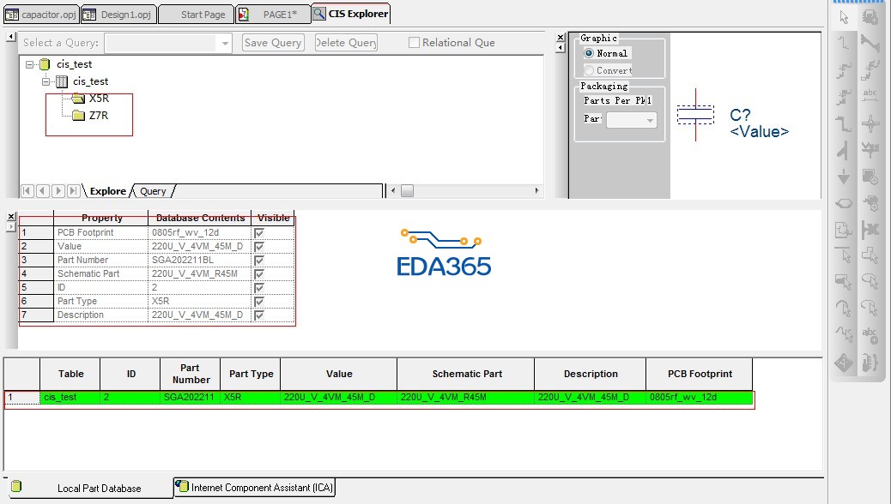Toggle Visible checkbox for ID row
Image resolution: width=891 pixels, height=504 pixels.
(x=259, y=288)
